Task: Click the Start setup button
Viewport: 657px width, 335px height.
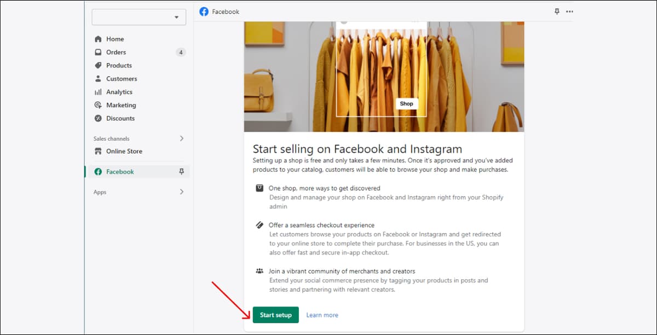Action: [x=275, y=315]
